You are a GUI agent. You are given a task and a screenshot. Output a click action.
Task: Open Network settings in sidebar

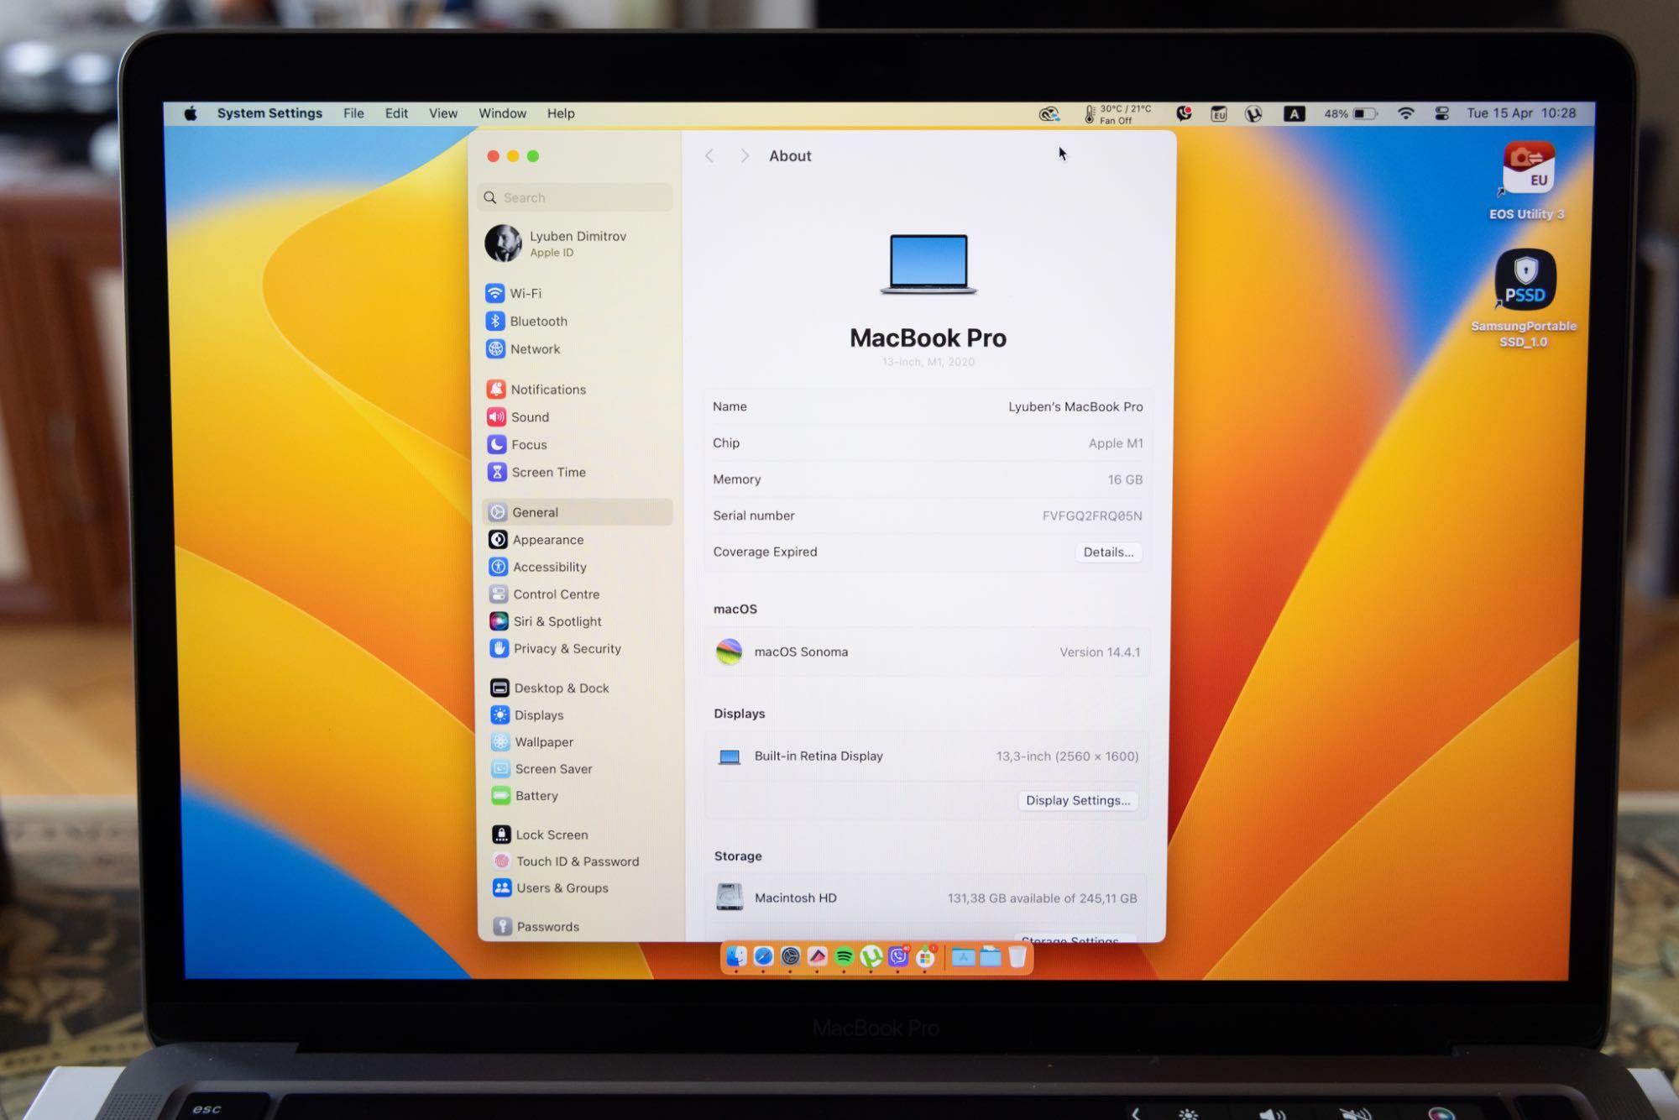coord(523,348)
